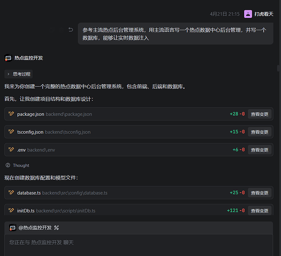This screenshot has width=281, height=256.
Task: Click the tools icon next to @热点监控开发
Action: [56, 228]
